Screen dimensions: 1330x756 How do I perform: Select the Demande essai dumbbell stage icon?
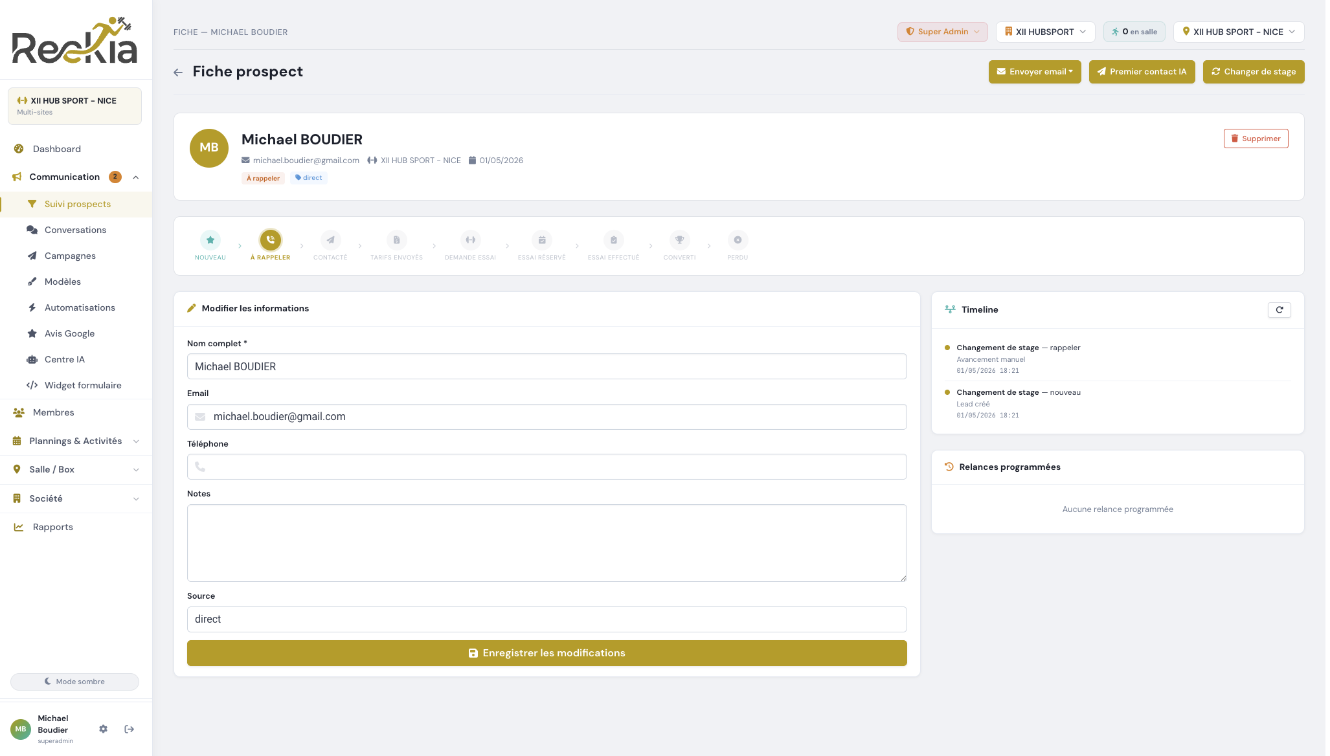tap(471, 240)
